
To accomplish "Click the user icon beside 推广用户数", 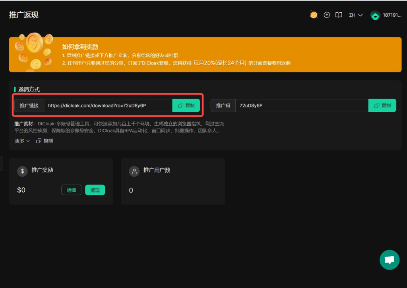I will pyautogui.click(x=134, y=171).
